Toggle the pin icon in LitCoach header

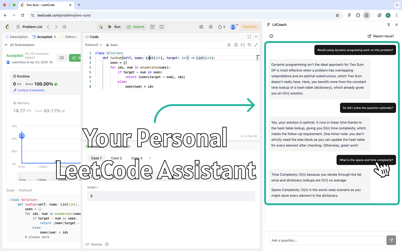tap(388, 24)
